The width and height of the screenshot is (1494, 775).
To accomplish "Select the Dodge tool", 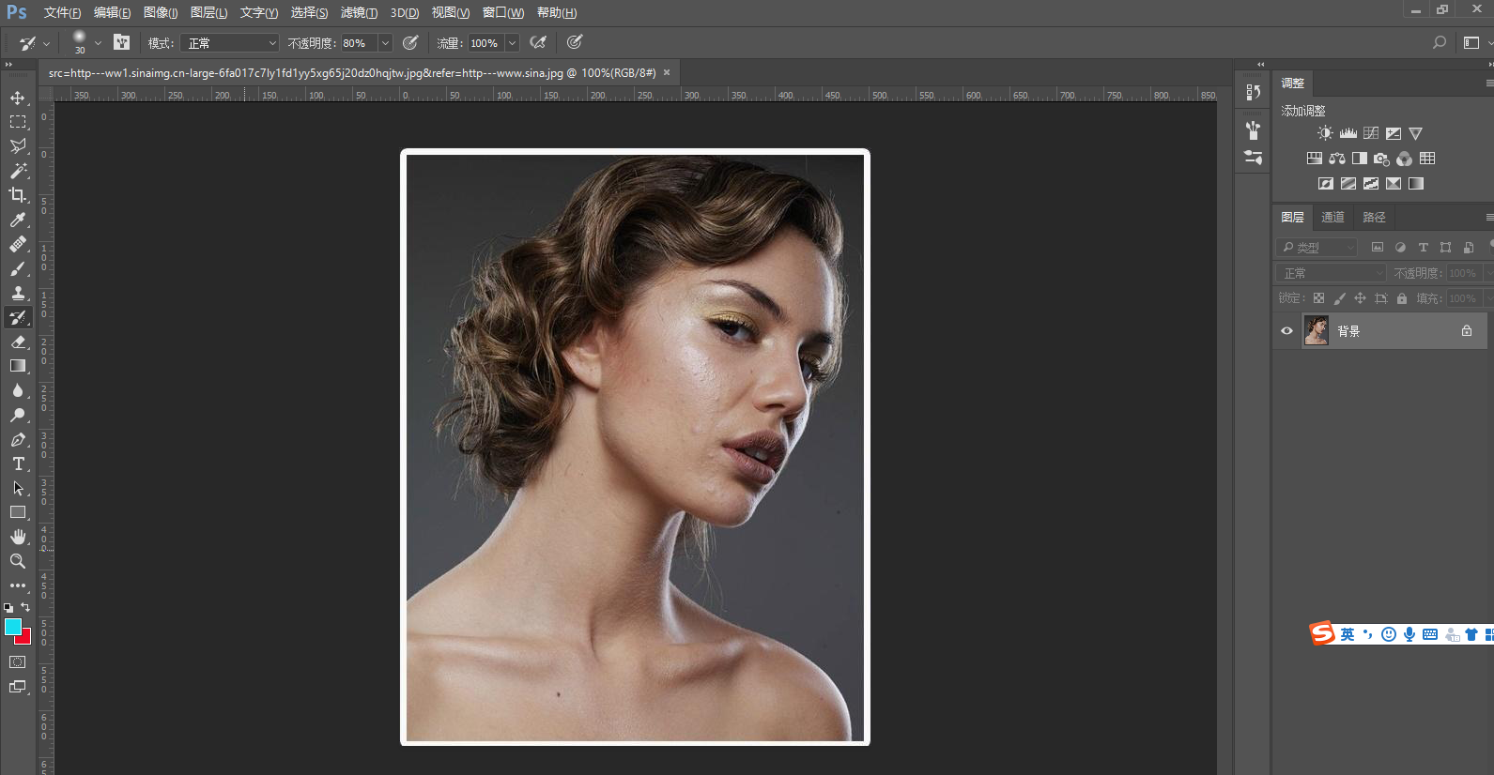I will (x=18, y=415).
